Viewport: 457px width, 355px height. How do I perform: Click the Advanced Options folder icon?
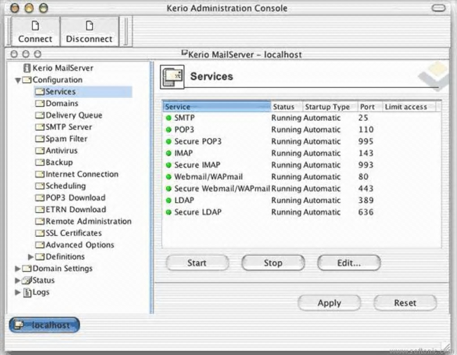[39, 245]
